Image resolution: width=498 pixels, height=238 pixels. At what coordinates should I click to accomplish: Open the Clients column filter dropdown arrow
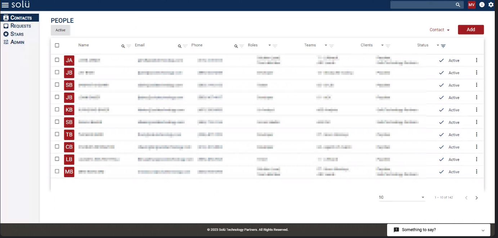pos(382,45)
